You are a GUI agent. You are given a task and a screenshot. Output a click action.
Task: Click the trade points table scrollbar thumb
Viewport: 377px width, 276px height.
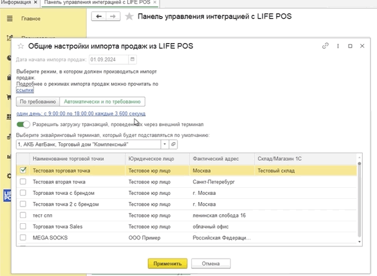[x=359, y=199]
